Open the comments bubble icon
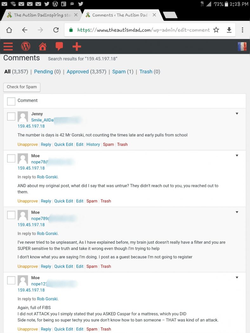 (x=59, y=47)
